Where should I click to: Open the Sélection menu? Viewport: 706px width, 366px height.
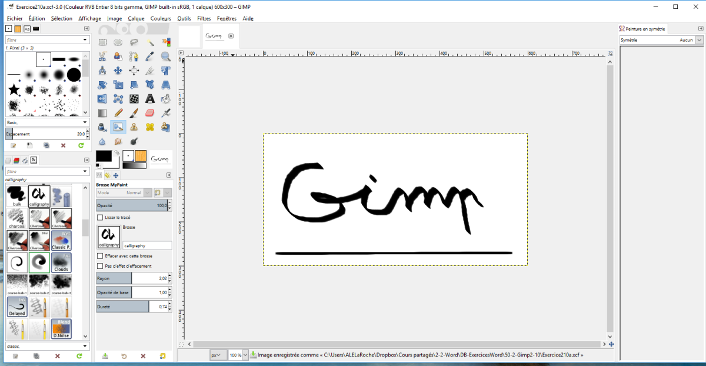coord(61,18)
